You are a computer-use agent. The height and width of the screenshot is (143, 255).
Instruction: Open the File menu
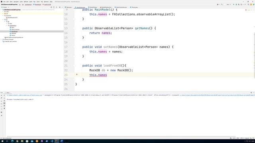(x=4, y=2)
